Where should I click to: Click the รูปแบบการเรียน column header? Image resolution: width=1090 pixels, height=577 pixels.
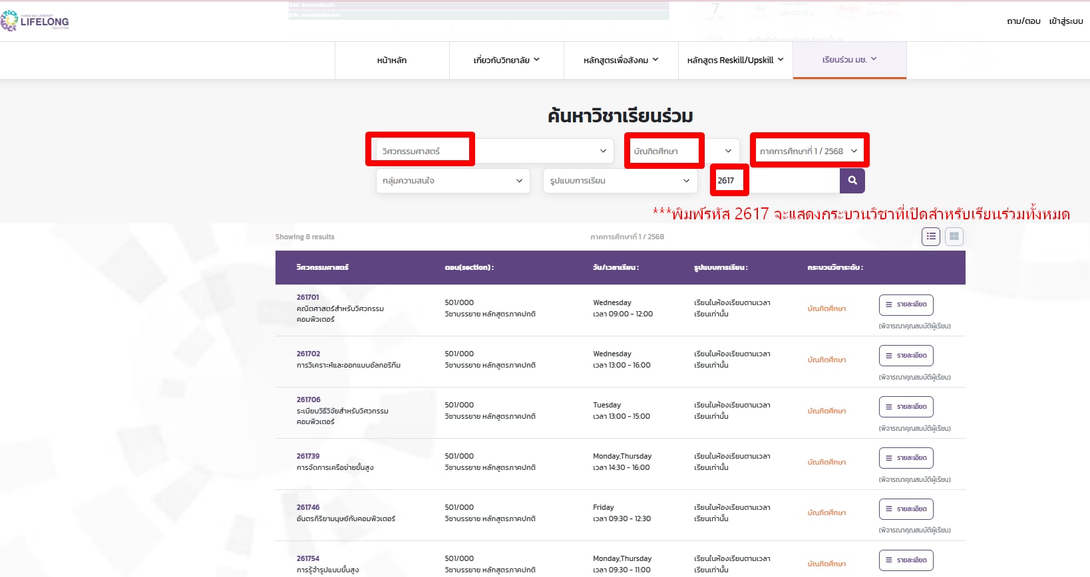[x=721, y=267]
